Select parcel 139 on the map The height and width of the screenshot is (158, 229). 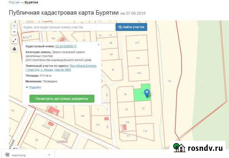(x=137, y=43)
